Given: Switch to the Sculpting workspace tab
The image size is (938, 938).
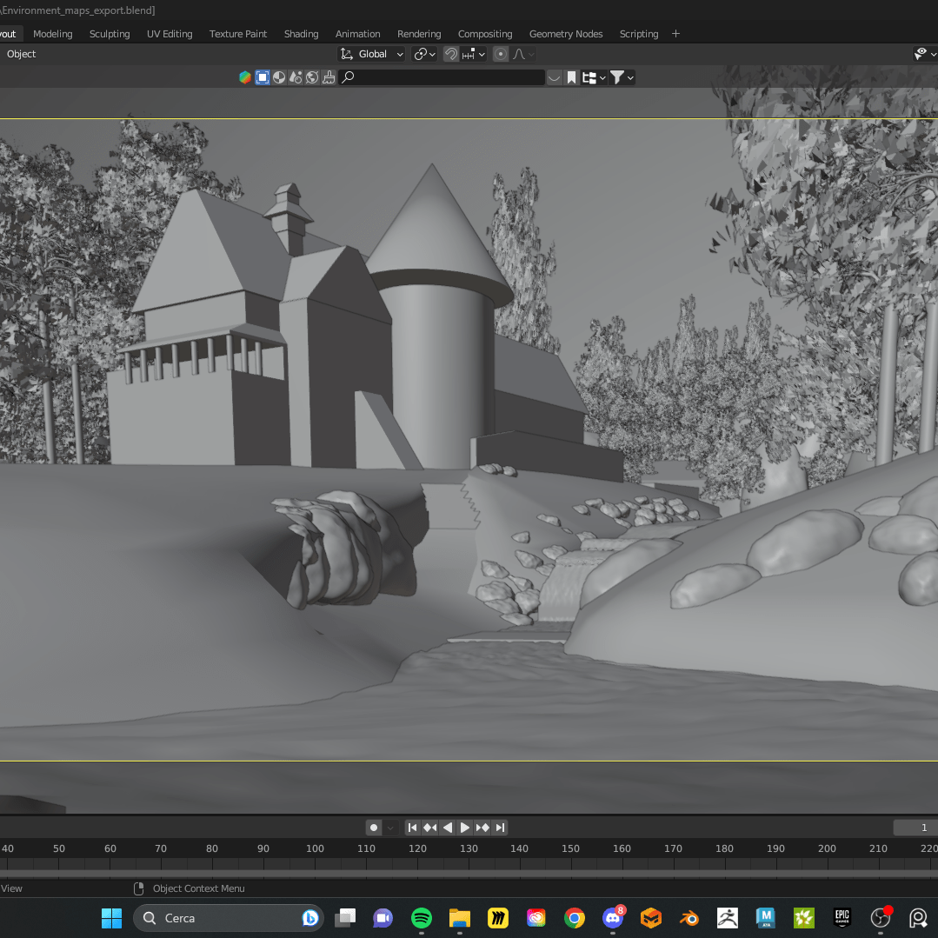Looking at the screenshot, I should pos(110,34).
